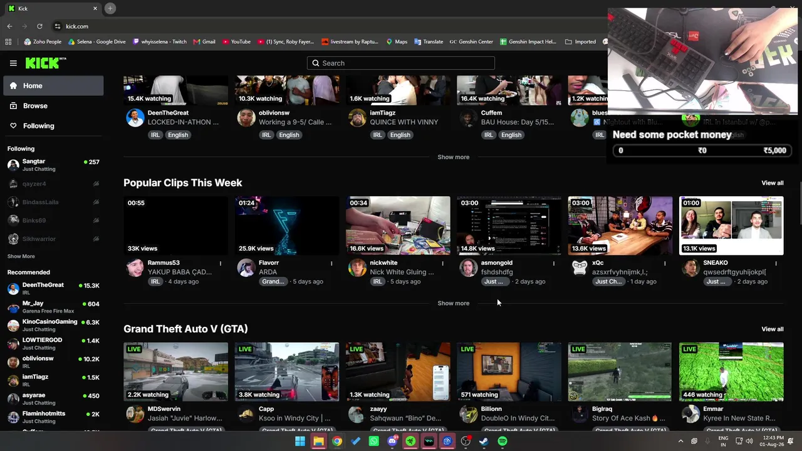
Task: Open the hamburger sidebar menu icon
Action: coord(13,63)
